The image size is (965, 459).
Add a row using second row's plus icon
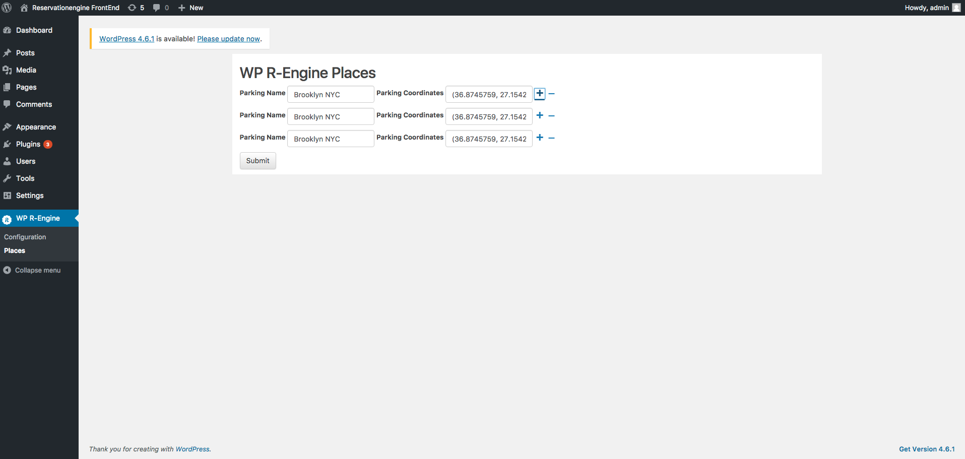(x=540, y=115)
